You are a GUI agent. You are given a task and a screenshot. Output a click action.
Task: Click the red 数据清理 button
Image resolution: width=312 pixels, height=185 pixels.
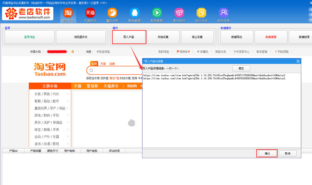click(271, 37)
